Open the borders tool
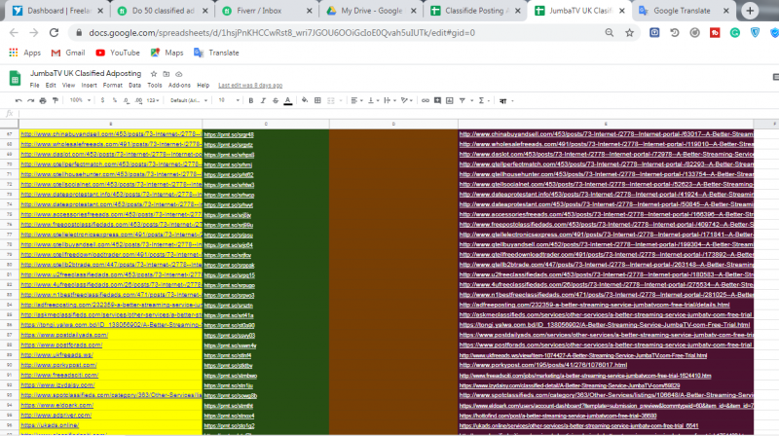 point(318,101)
